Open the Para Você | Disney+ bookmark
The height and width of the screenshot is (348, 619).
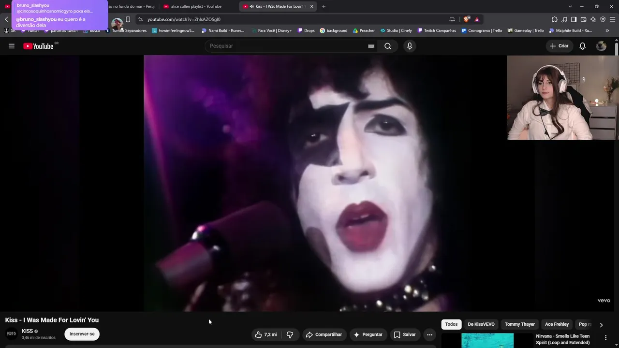(271, 30)
